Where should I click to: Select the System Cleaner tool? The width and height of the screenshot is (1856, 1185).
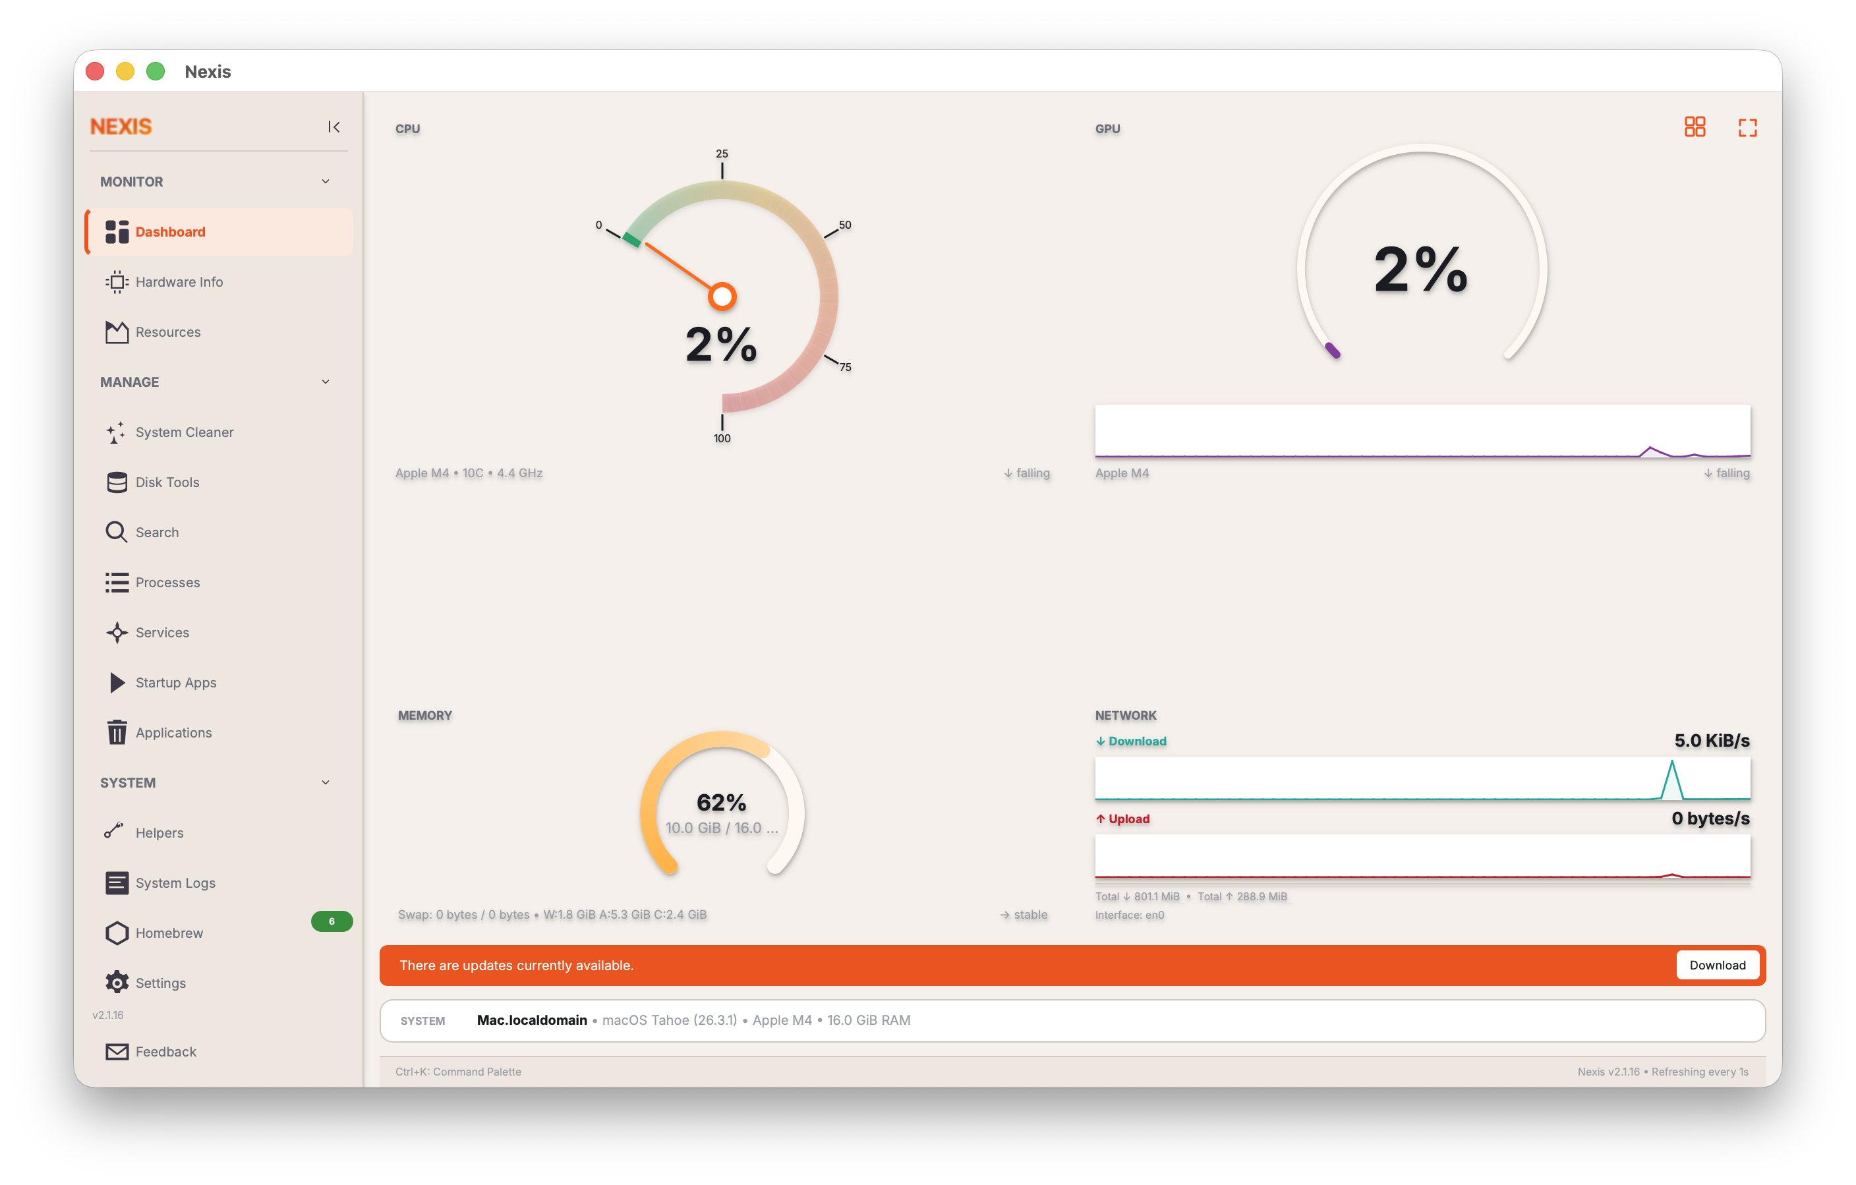tap(185, 432)
